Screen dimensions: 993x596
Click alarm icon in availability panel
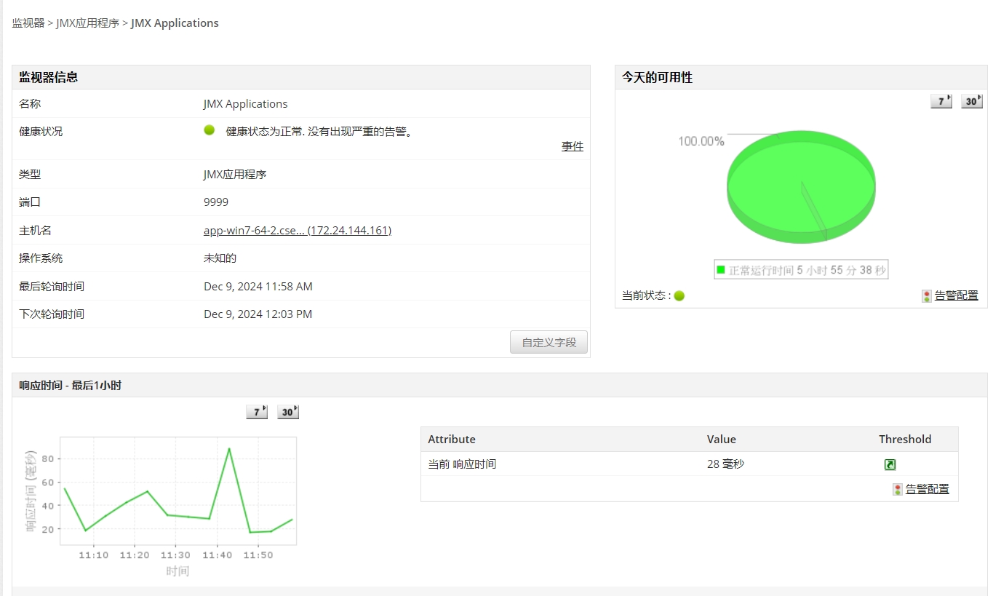pyautogui.click(x=926, y=295)
